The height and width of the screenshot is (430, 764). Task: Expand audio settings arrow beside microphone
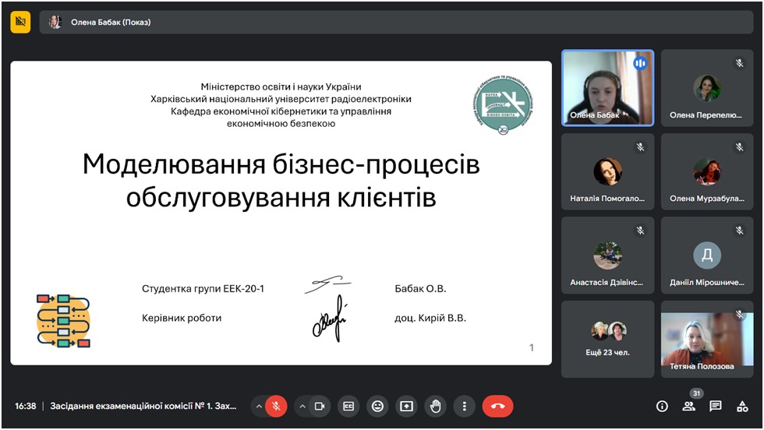pos(258,406)
